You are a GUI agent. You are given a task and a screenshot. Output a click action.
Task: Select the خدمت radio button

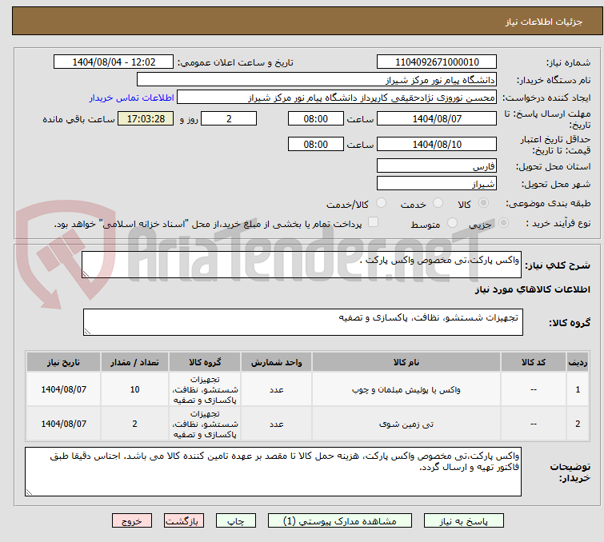point(438,203)
